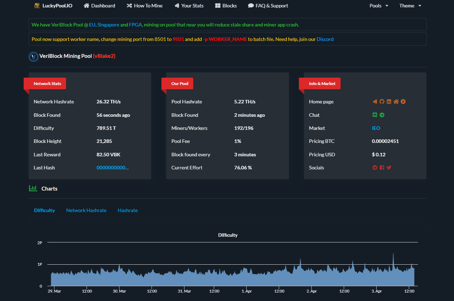
Task: Click the 29. Mar label on chart x-axis
Action: click(x=54, y=291)
